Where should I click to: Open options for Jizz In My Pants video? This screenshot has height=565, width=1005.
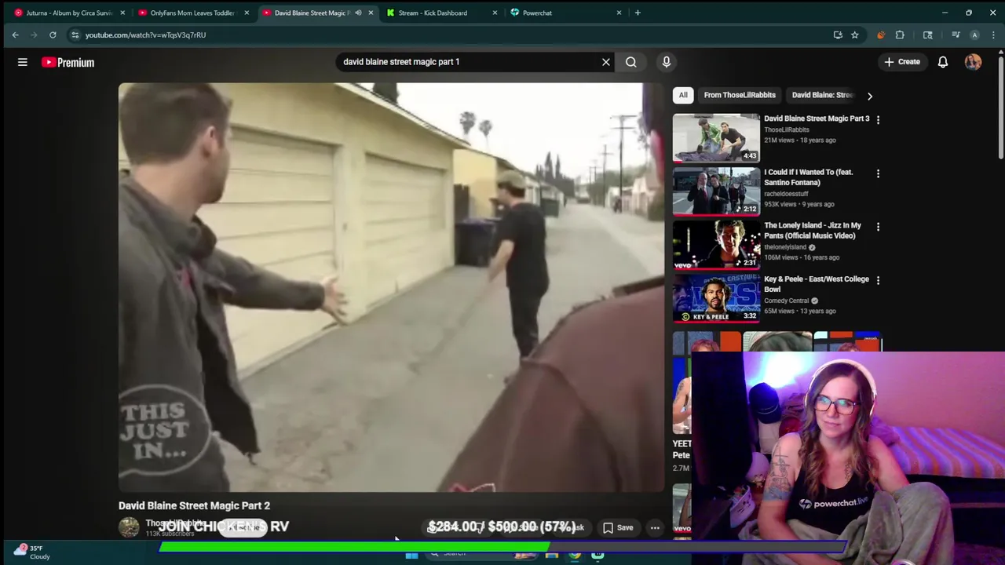(x=878, y=227)
